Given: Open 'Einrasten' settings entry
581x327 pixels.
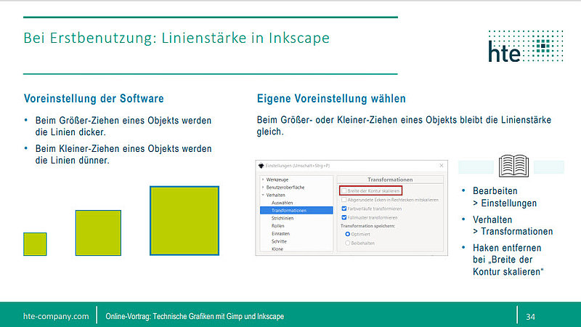Looking at the screenshot, I should tap(280, 233).
